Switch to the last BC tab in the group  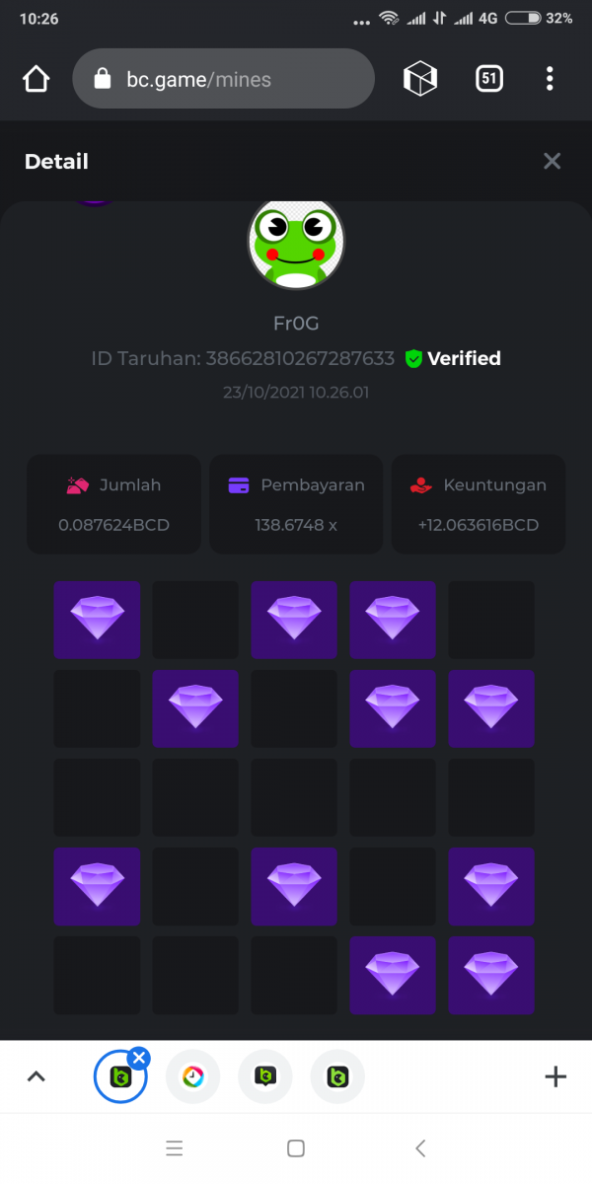click(337, 1076)
